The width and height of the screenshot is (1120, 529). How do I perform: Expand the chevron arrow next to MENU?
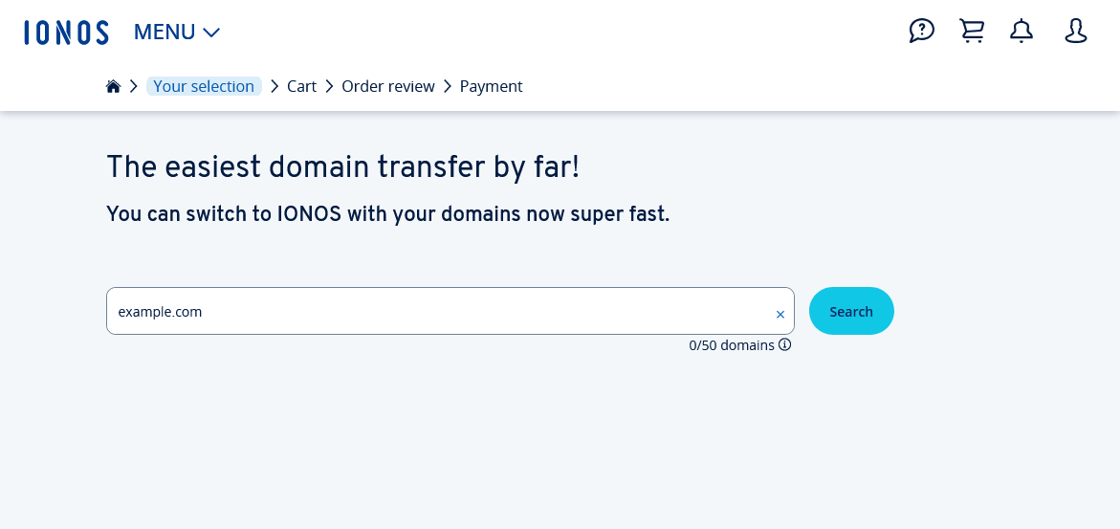[x=211, y=33]
